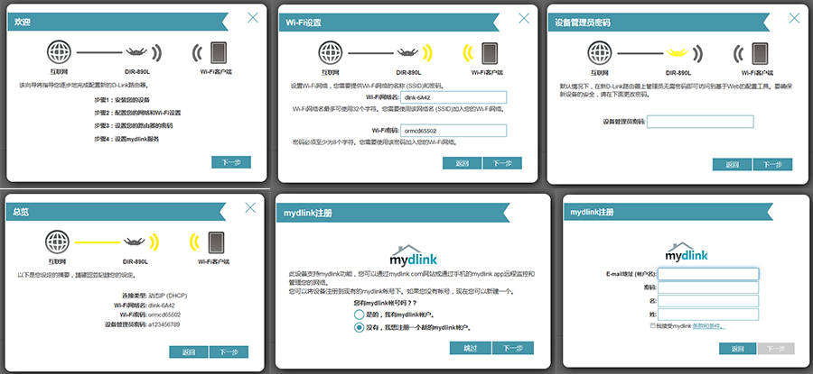Click 返回 in the Wi-Fi设置 panel
The image size is (813, 374).
[462, 163]
